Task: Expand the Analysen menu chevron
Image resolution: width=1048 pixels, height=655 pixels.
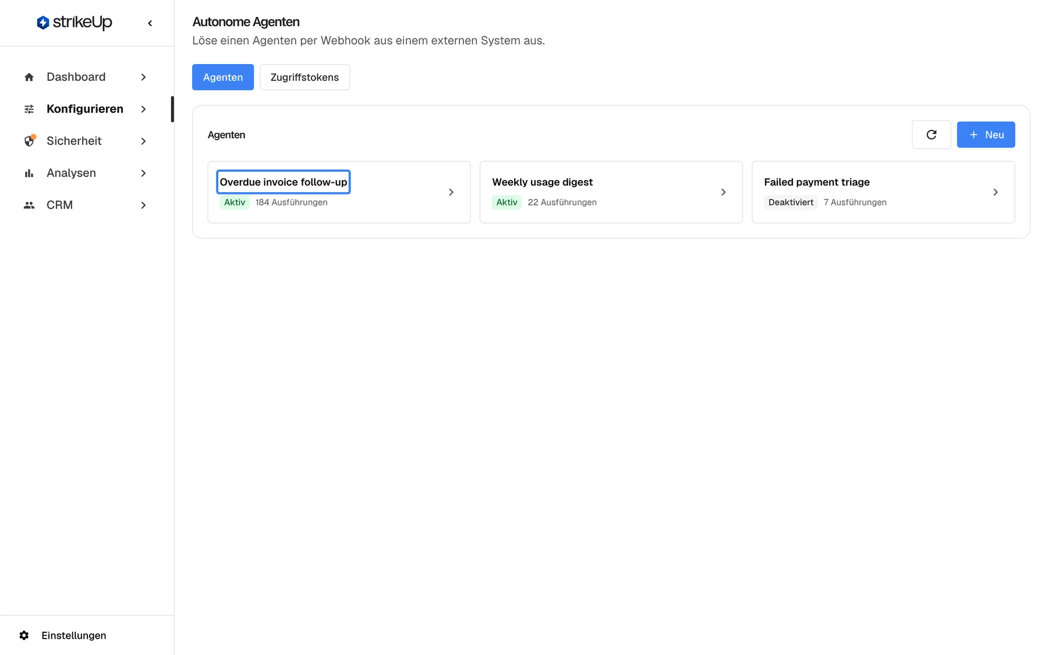Action: tap(143, 173)
